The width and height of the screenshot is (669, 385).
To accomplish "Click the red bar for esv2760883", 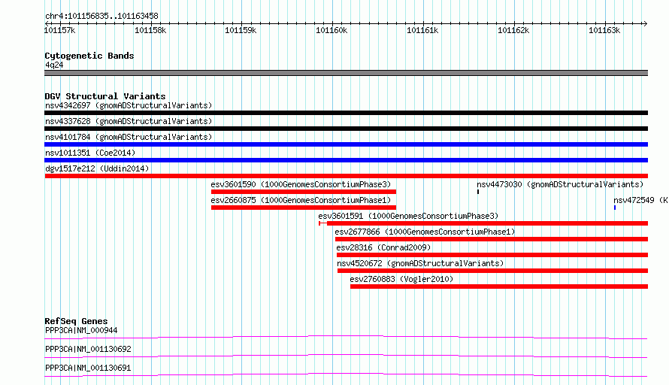I will point(499,286).
